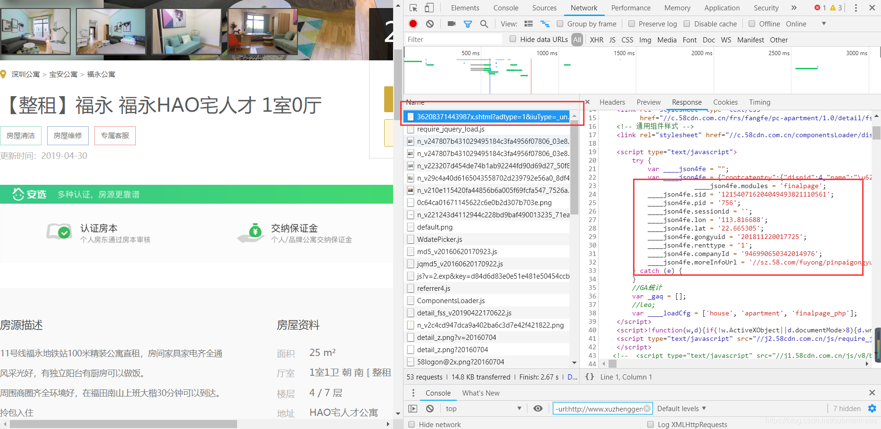Toggle Log XMLHttpRequests checkbox
Viewport: 881px width, 429px height.
pyautogui.click(x=650, y=424)
